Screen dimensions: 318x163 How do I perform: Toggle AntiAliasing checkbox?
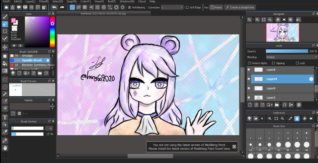(129, 7)
